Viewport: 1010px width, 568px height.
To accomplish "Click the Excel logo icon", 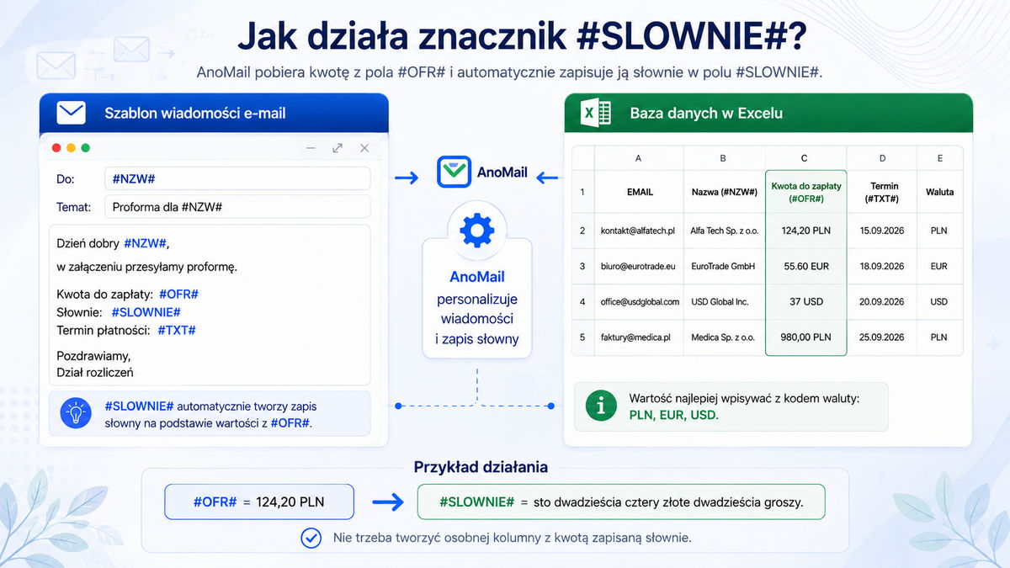I will 595,113.
